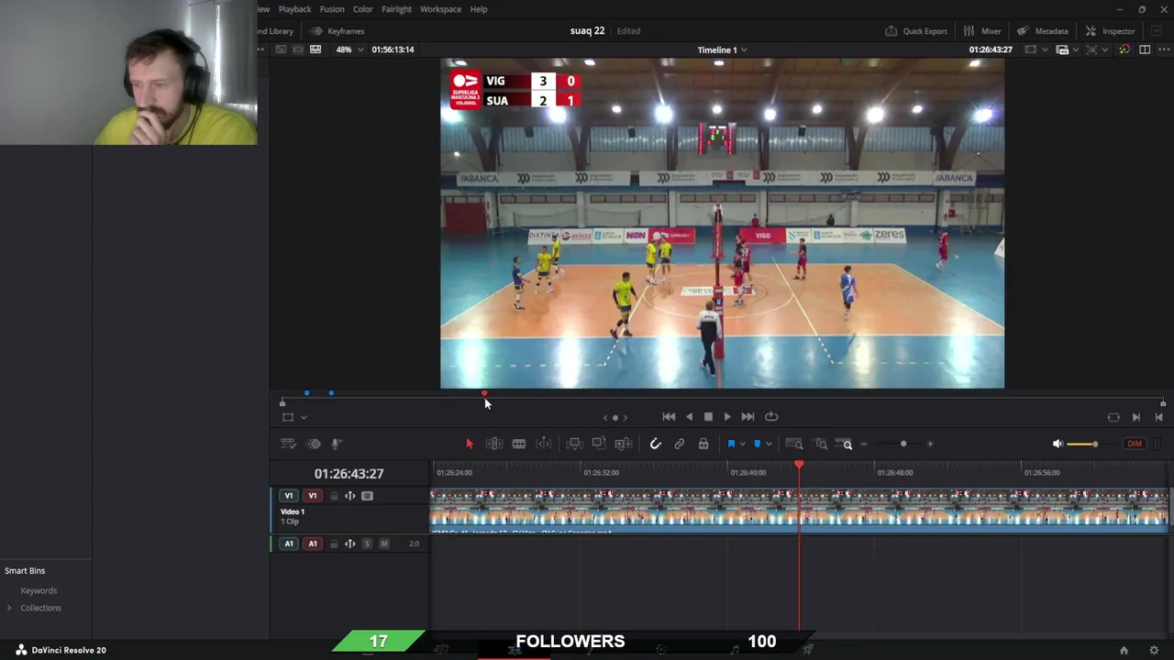Screen dimensions: 1174x660
Task: Click Detail Zoom icon
Action: click(x=821, y=444)
